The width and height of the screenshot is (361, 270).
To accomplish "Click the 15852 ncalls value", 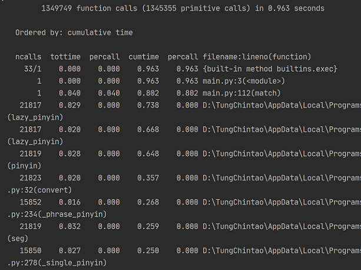I will coord(30,202).
